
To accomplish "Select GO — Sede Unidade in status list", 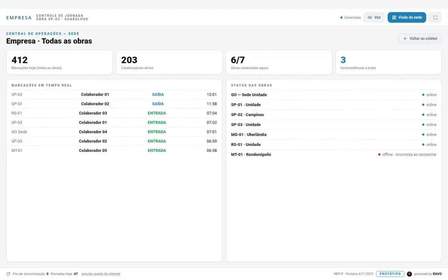I will 334,95.
